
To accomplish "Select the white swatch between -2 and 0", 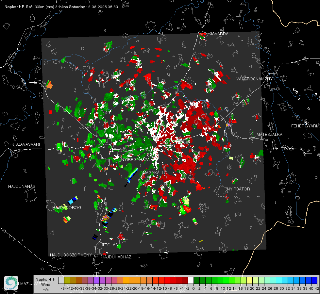I will (x=191, y=280).
